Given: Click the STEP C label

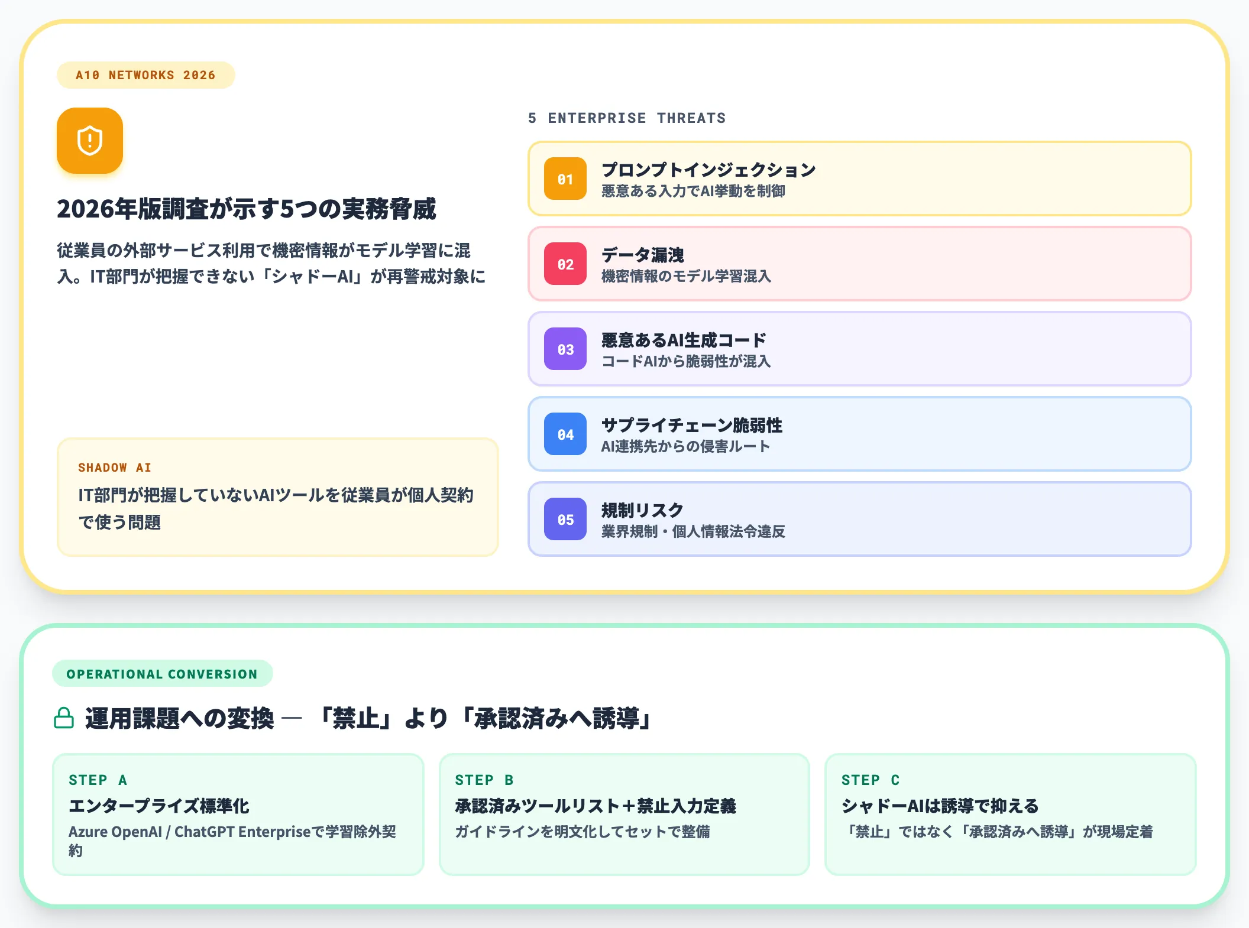Looking at the screenshot, I should [871, 780].
